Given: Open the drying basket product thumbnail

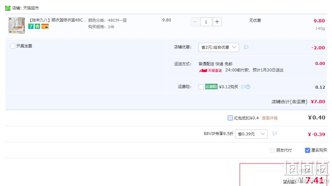Looking at the screenshot, I should coord(17,25).
